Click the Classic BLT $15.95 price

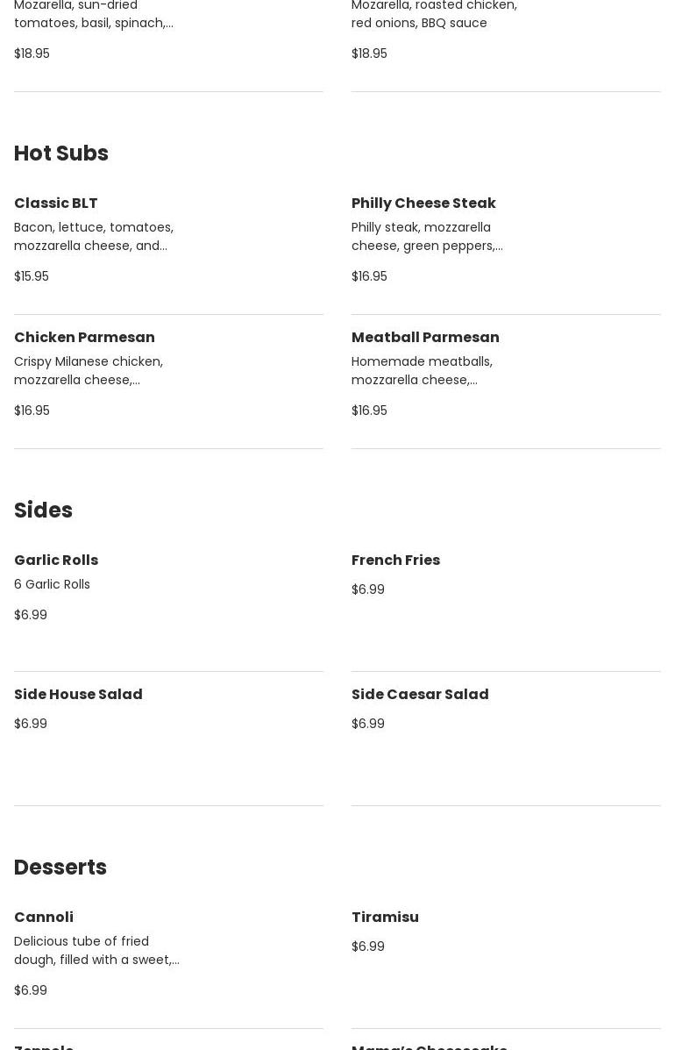32,276
